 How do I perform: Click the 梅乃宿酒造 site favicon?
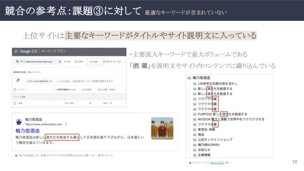tap(19, 122)
